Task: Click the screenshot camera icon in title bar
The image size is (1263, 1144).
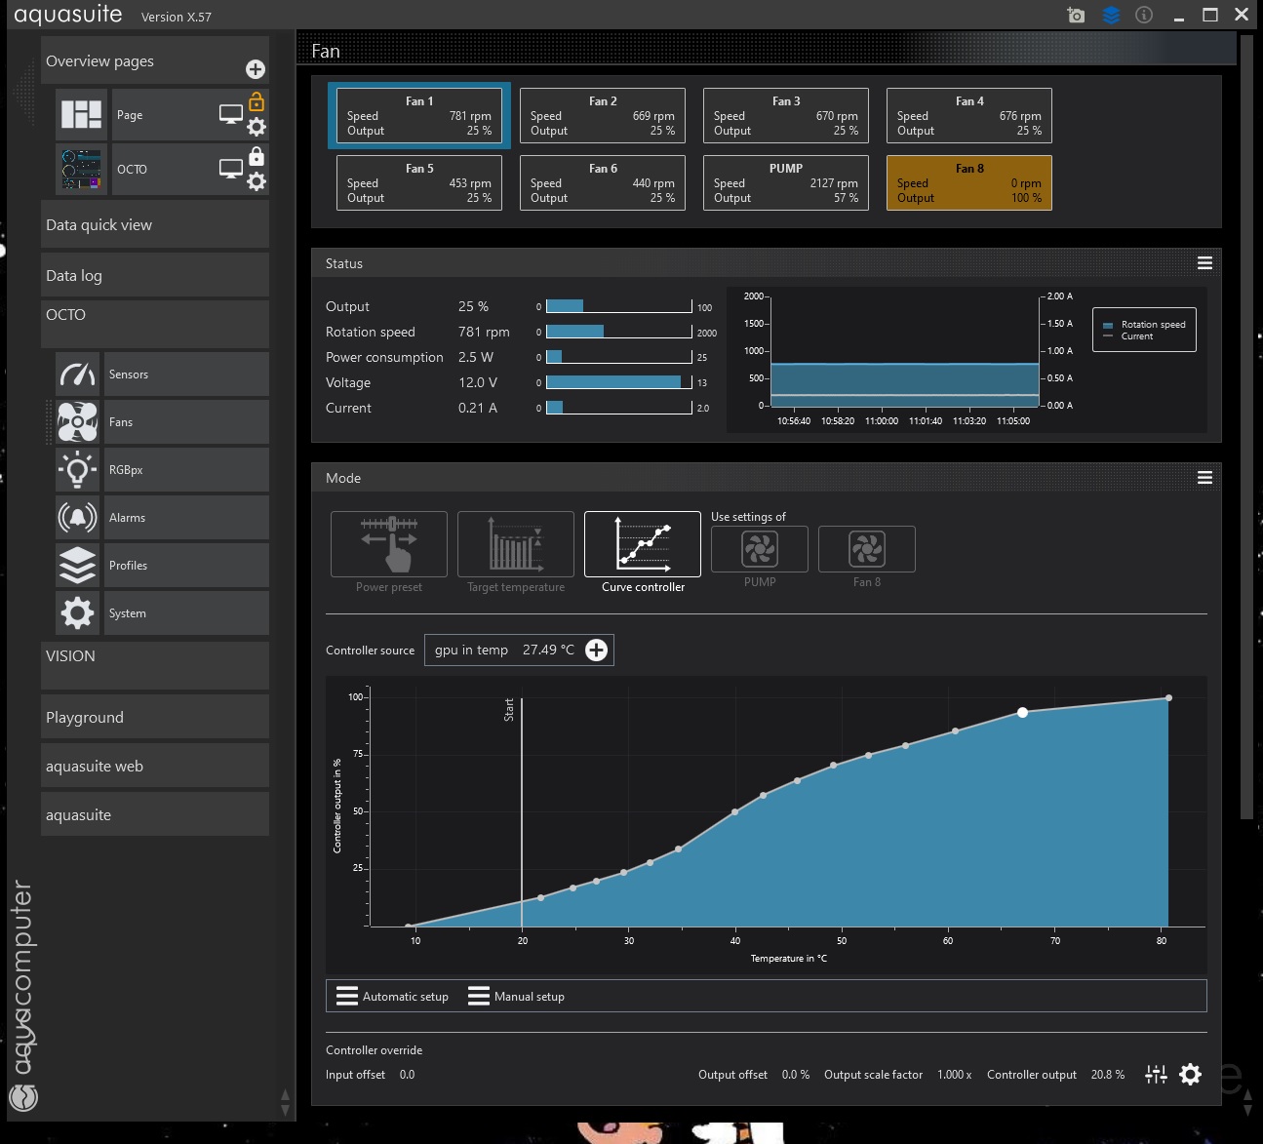Action: tap(1076, 15)
